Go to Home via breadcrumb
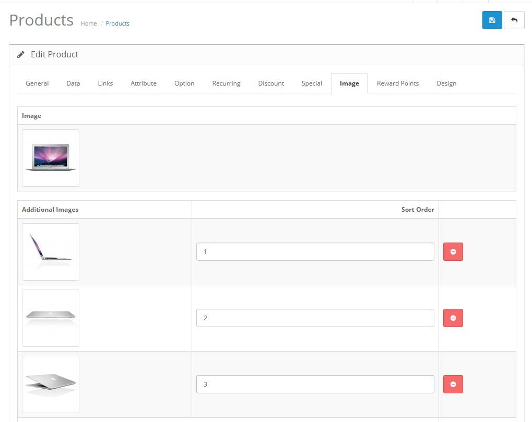 (89, 23)
